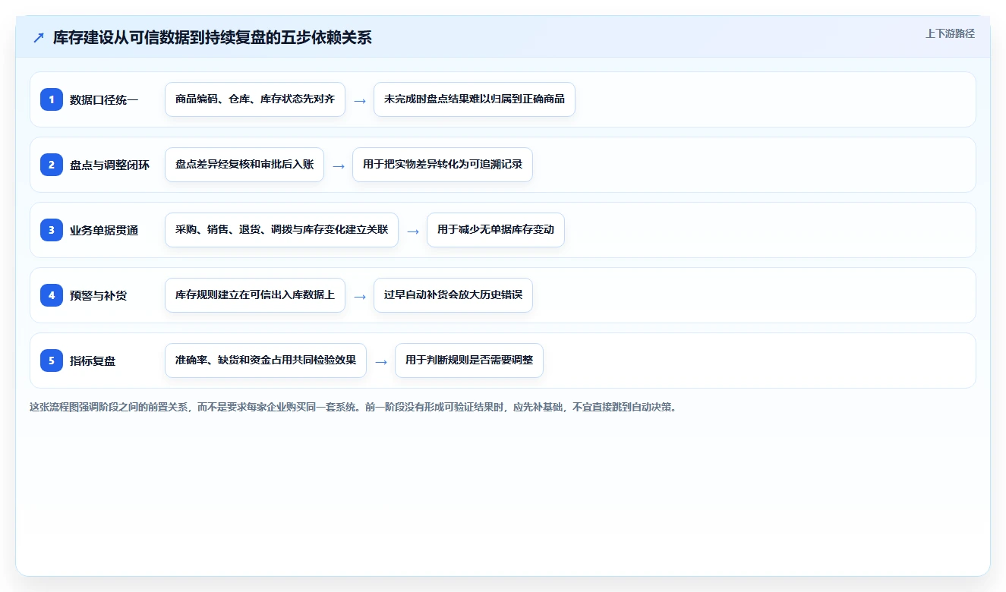This screenshot has height=592, width=1006.
Task: Click the arrow in the 盘点与调整闭环 row
Action: click(x=339, y=165)
